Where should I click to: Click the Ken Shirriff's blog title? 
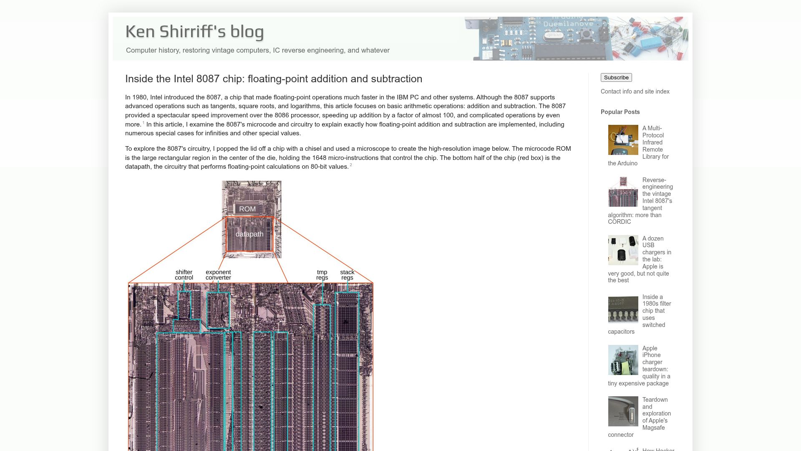(194, 31)
